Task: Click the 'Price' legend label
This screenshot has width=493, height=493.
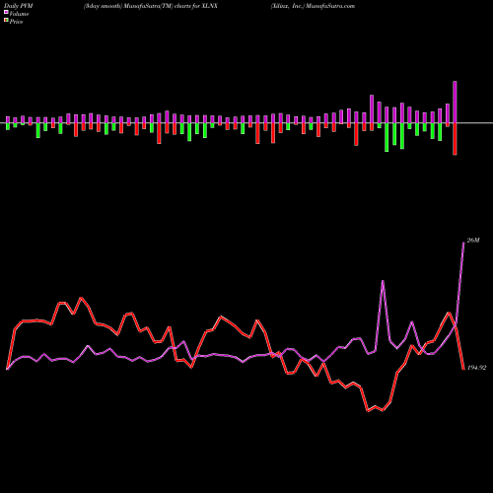Action: click(x=16, y=22)
